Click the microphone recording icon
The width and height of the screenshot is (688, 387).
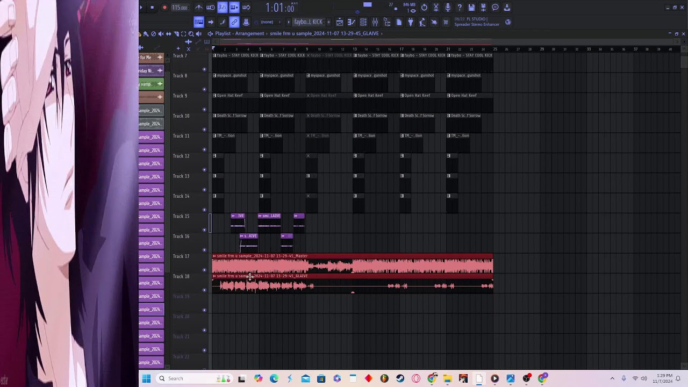(448, 7)
